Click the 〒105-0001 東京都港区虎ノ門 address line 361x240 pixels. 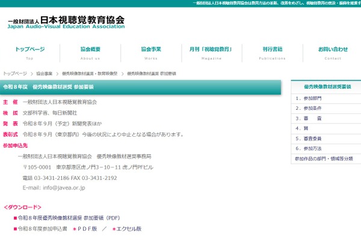pyautogui.click(x=88, y=167)
